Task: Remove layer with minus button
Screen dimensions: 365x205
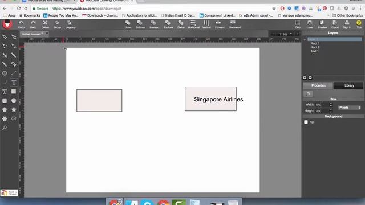Action: click(x=310, y=77)
